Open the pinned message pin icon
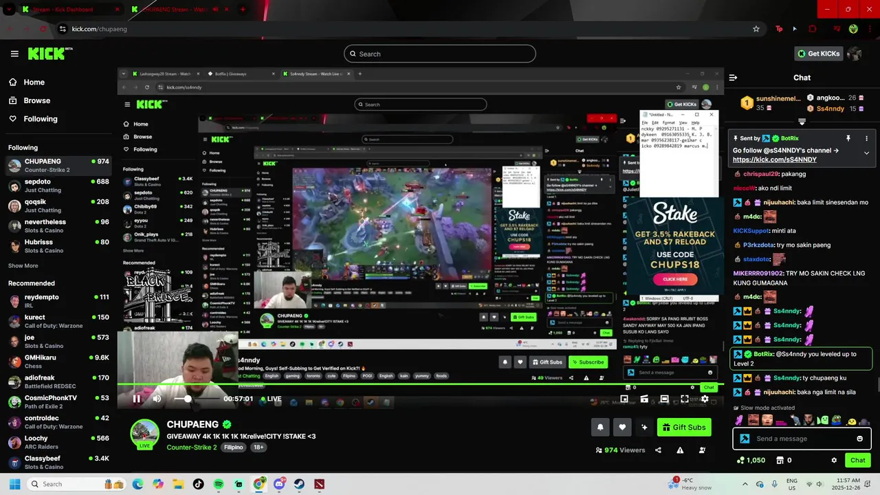 (848, 138)
